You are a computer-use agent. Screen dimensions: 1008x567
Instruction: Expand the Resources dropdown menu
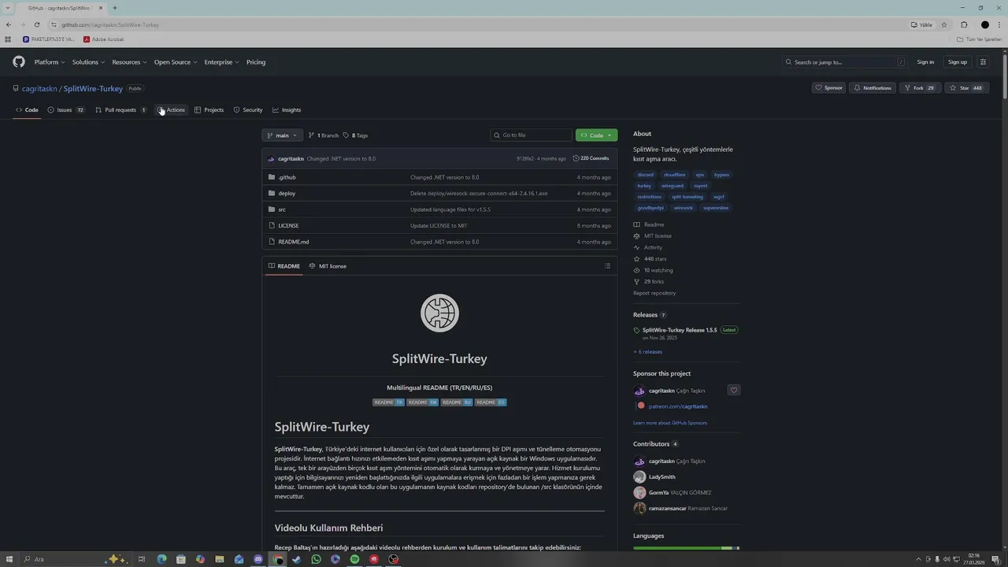(x=129, y=62)
